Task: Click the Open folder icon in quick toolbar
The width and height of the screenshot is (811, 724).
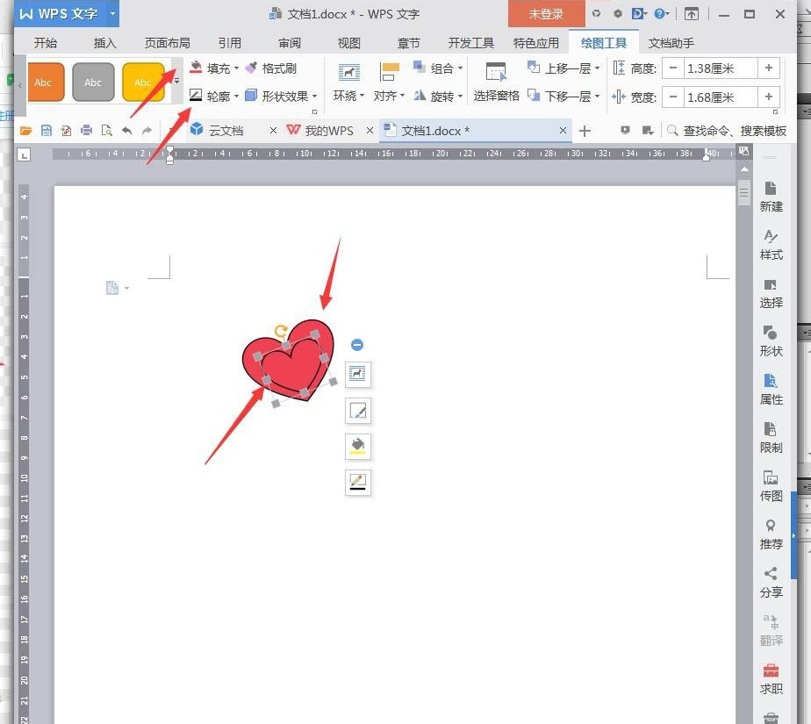Action: coord(25,131)
